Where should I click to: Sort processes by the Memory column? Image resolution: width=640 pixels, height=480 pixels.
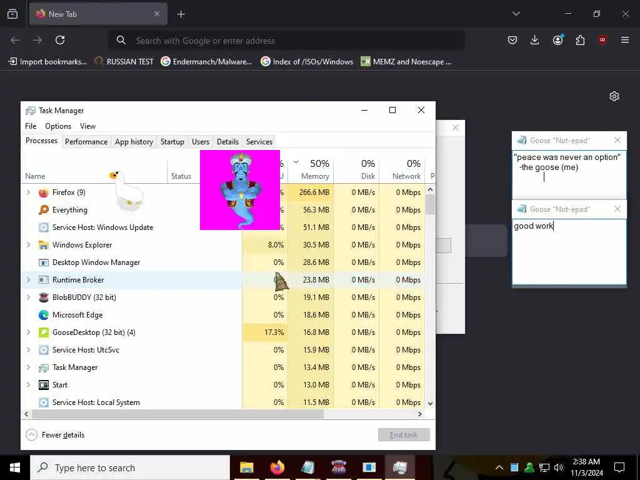311,169
